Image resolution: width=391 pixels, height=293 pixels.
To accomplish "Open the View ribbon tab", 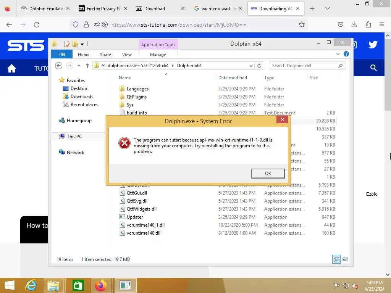I will click(x=127, y=55).
